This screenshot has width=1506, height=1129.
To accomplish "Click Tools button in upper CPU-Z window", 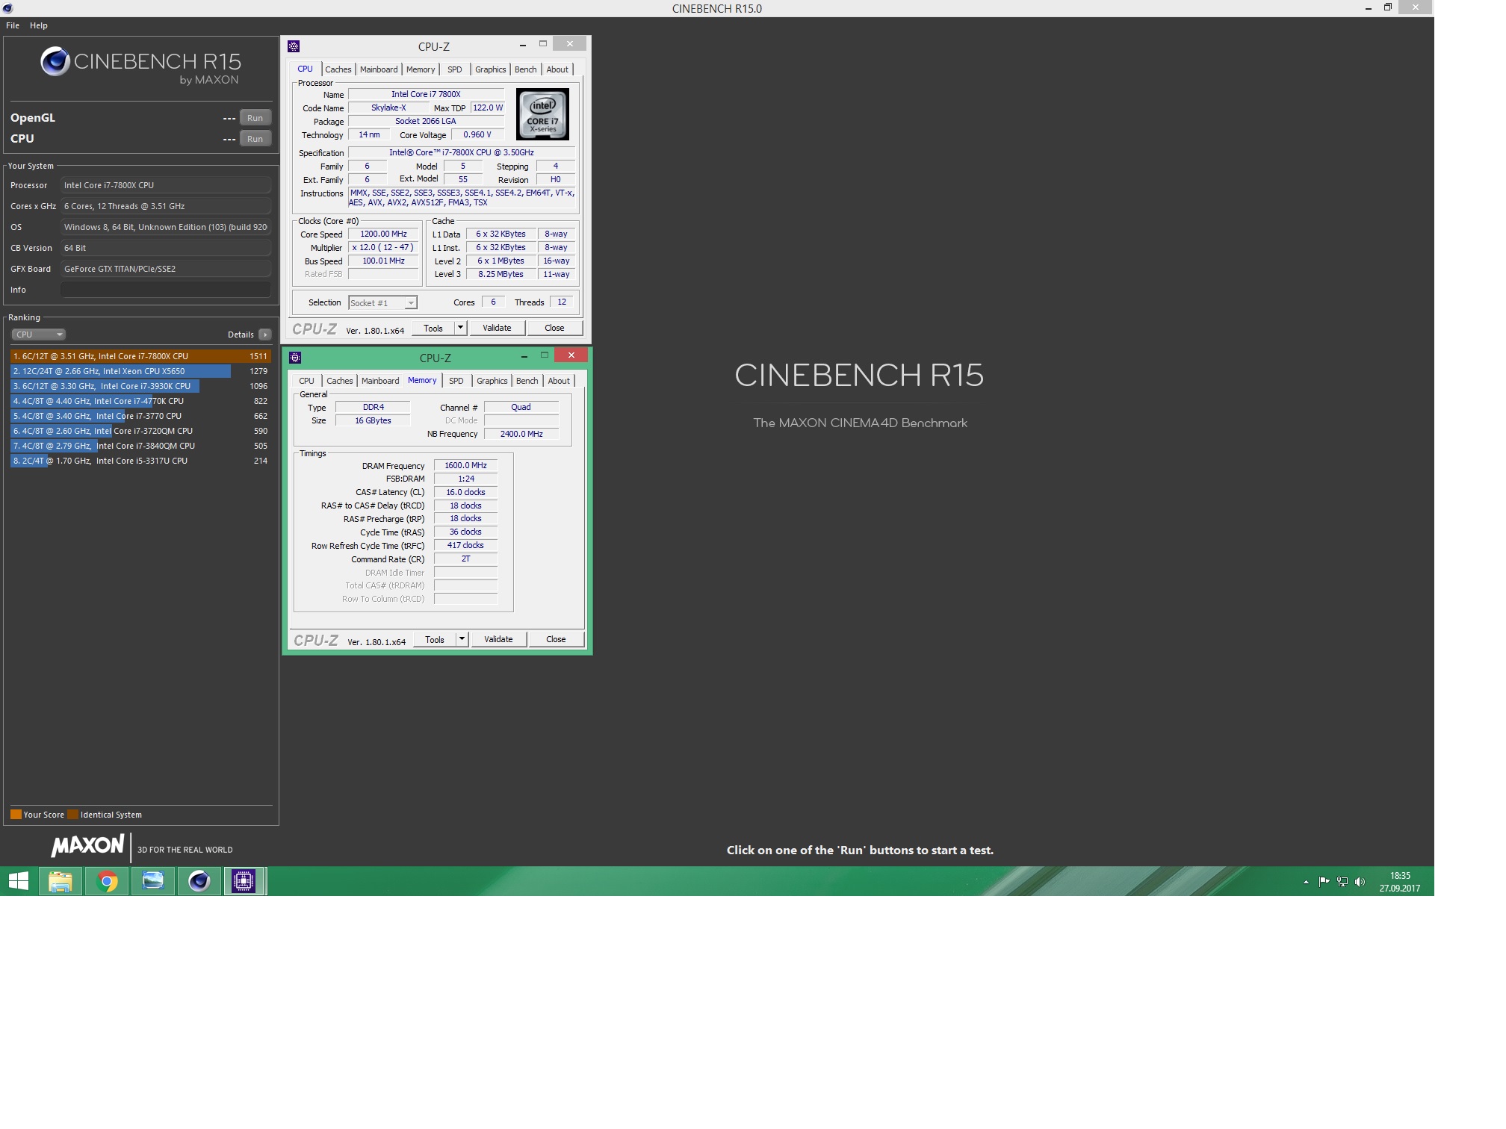I will (433, 329).
